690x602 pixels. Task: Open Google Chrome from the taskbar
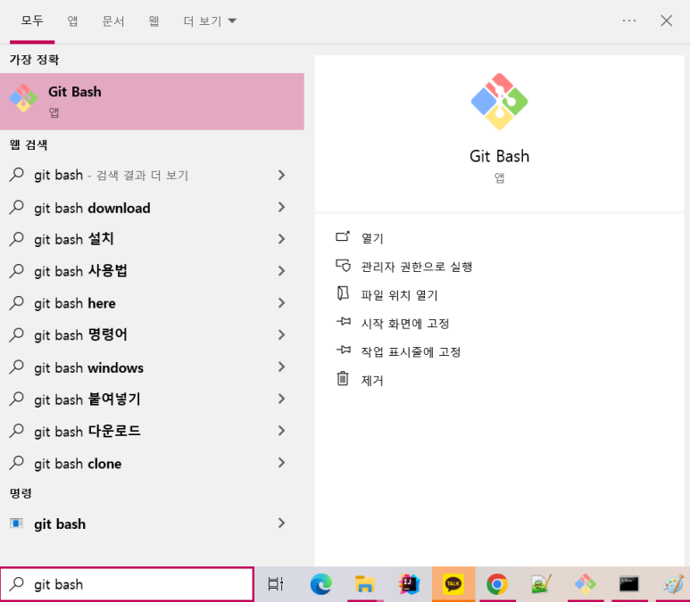point(497,584)
